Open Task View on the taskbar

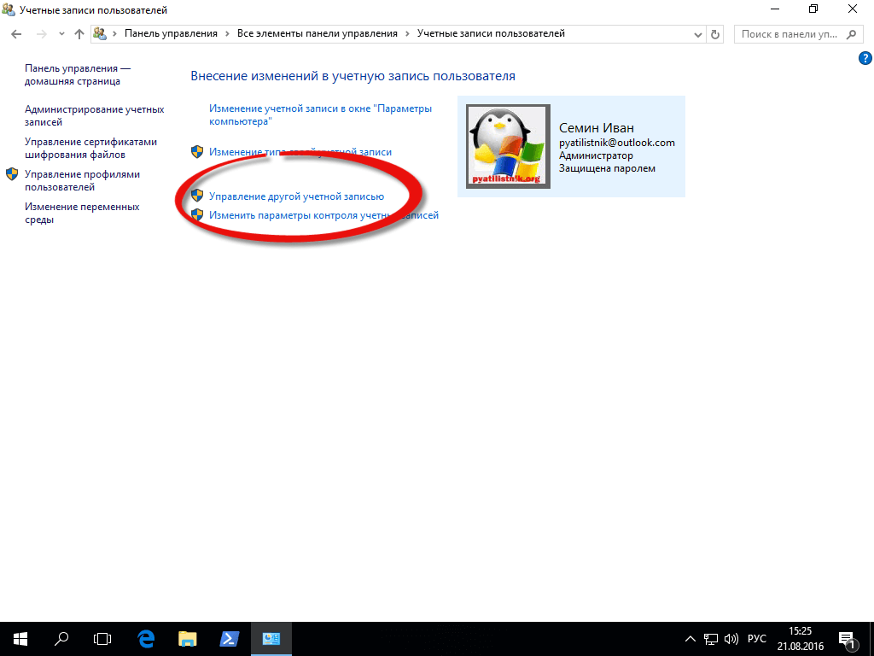pyautogui.click(x=102, y=638)
